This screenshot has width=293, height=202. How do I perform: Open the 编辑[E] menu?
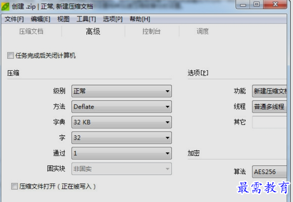pyautogui.click(x=41, y=19)
